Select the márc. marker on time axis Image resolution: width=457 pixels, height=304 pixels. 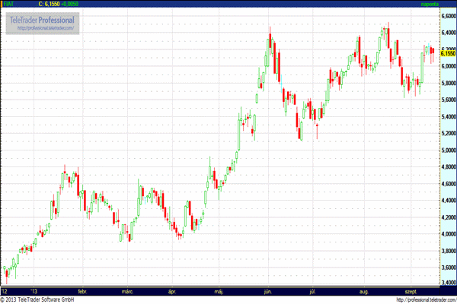click(x=126, y=291)
